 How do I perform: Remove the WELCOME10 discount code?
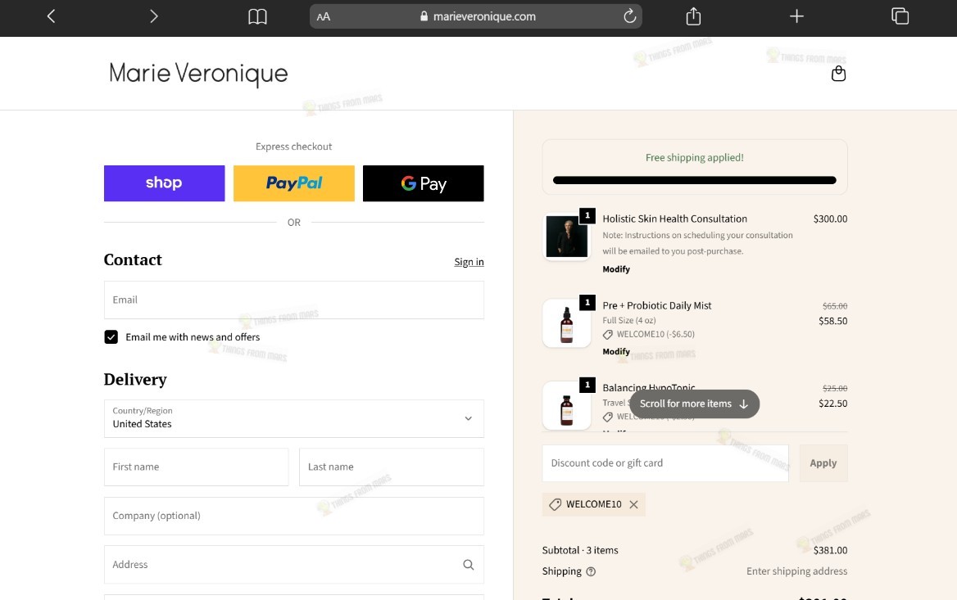633,504
